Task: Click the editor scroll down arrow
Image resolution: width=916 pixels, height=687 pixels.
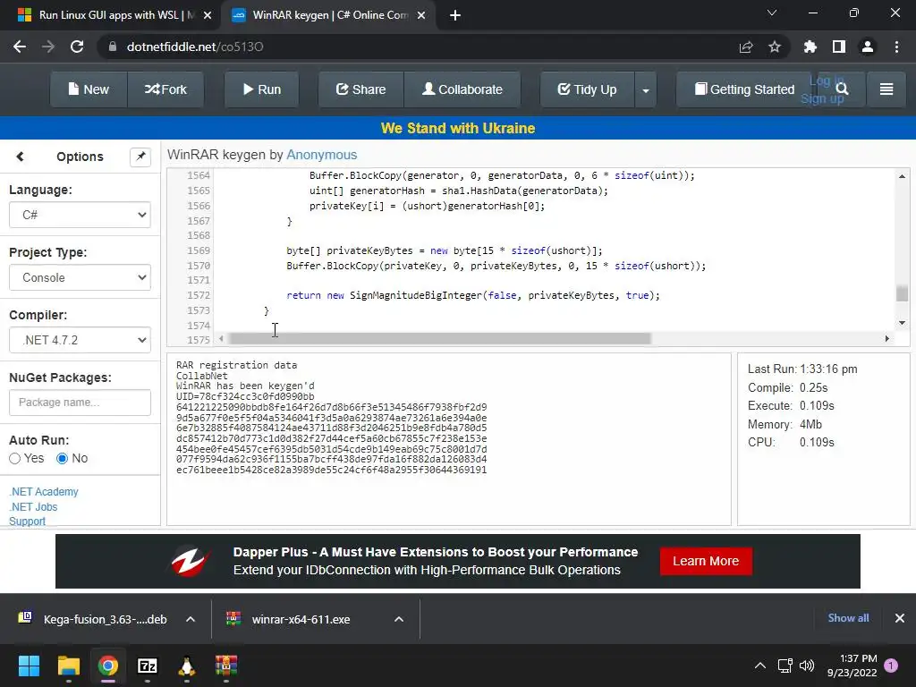Action: coord(902,322)
